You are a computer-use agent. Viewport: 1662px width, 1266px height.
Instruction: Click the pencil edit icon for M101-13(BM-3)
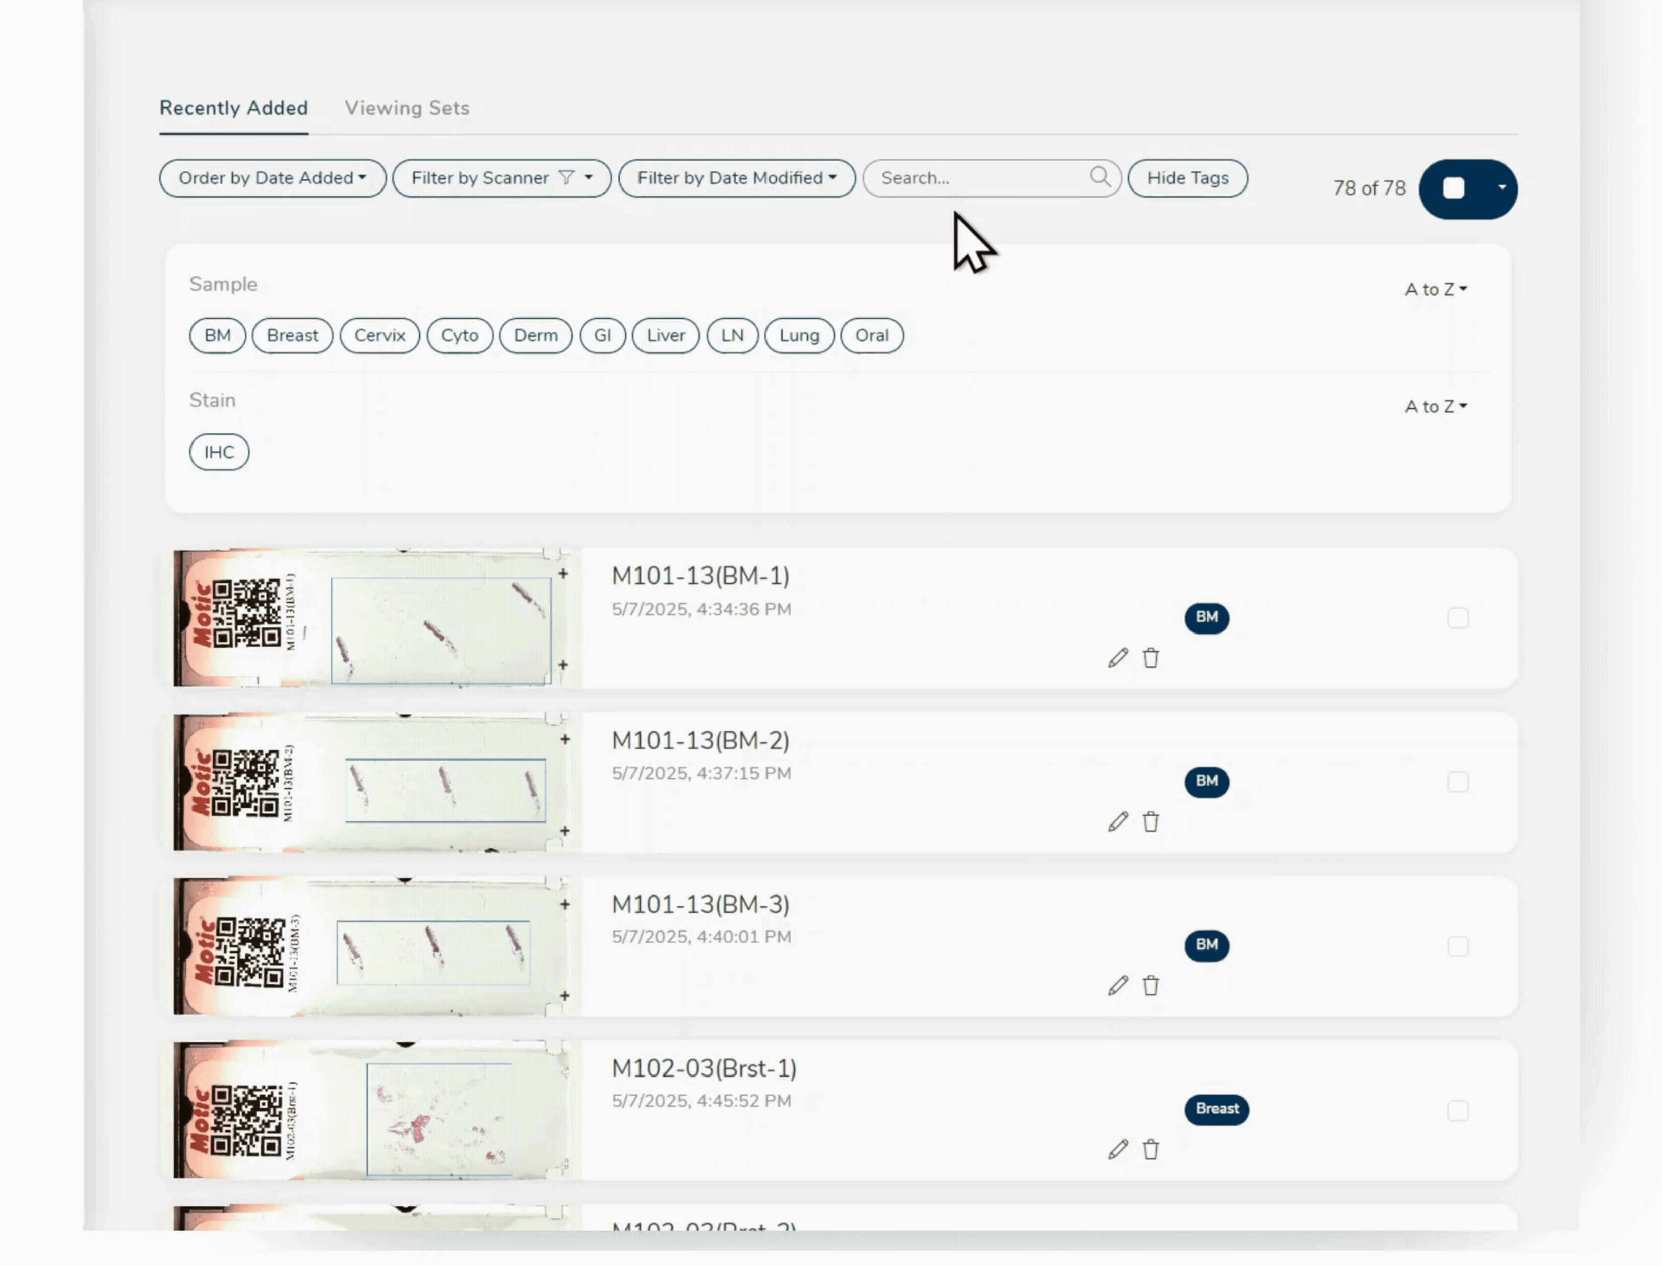tap(1118, 986)
